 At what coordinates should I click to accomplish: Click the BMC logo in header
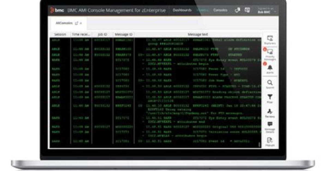[x=57, y=10]
